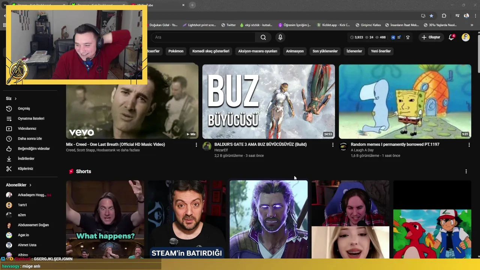
Task: Open the A Laugh A Day channel avatar
Action: click(x=343, y=146)
